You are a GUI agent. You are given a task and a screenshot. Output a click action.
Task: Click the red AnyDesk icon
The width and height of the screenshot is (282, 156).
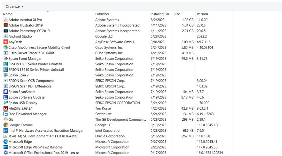(6, 42)
